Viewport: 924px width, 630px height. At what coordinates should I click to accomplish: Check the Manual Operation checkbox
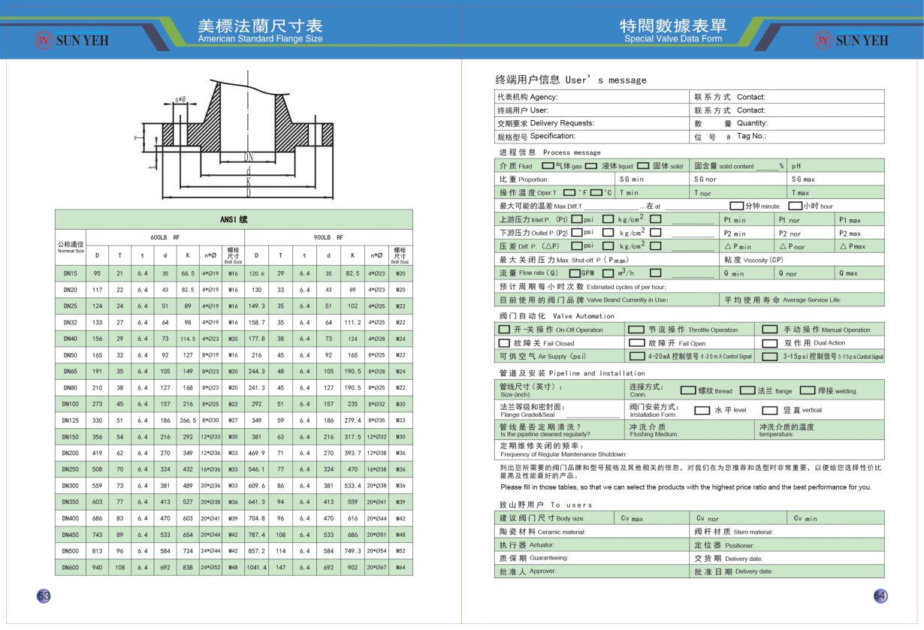pyautogui.click(x=769, y=330)
